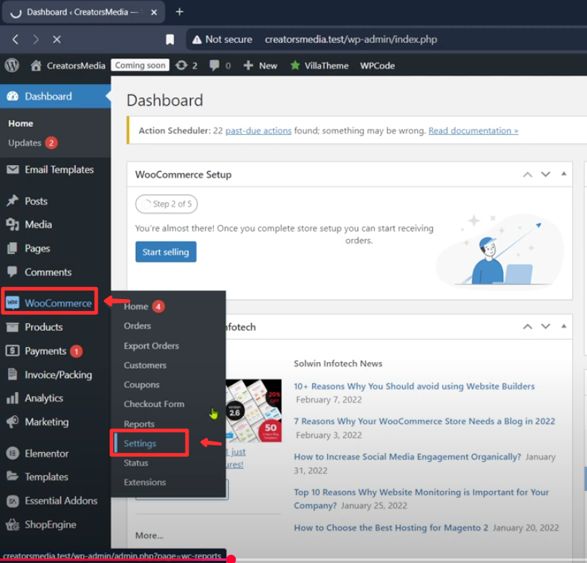Click the Email Templates envelope icon
The image size is (587, 563).
pyautogui.click(x=12, y=169)
